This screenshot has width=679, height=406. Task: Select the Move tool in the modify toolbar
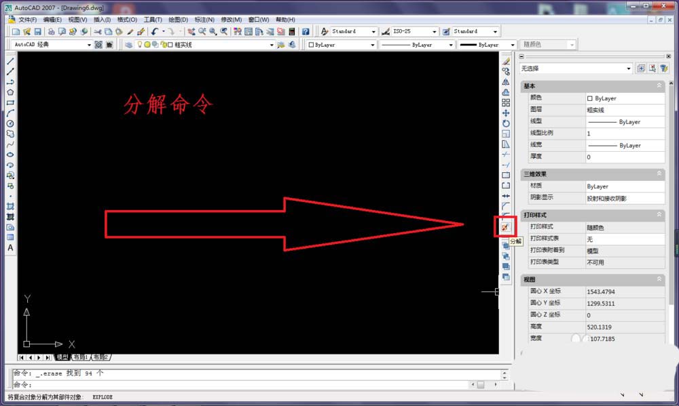click(505, 114)
